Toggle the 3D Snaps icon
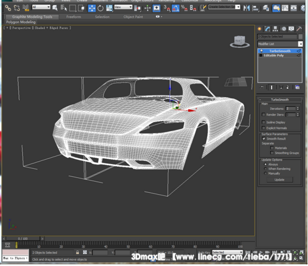 167,8
